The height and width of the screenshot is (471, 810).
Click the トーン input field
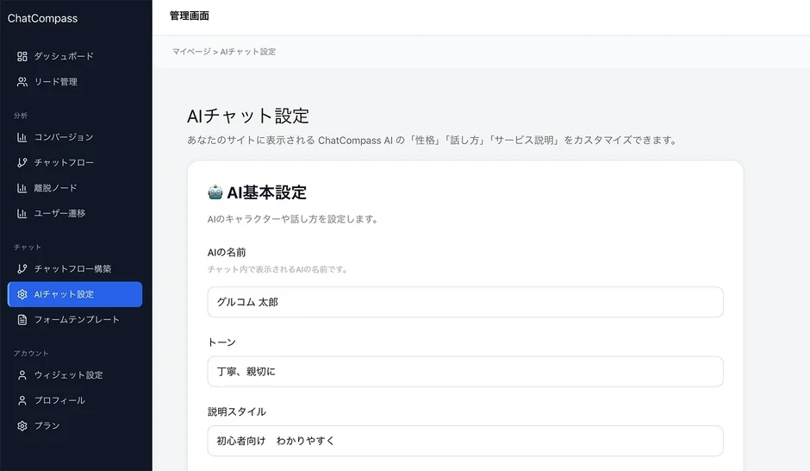pyautogui.click(x=465, y=371)
